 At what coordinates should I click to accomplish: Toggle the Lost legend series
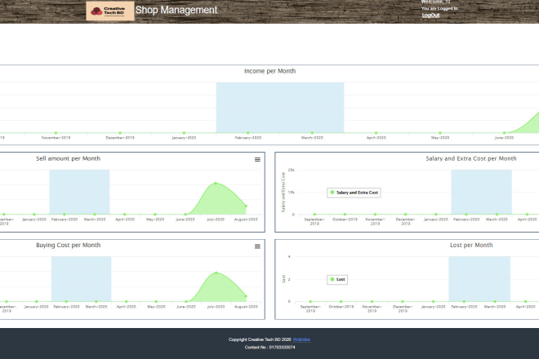pos(337,279)
